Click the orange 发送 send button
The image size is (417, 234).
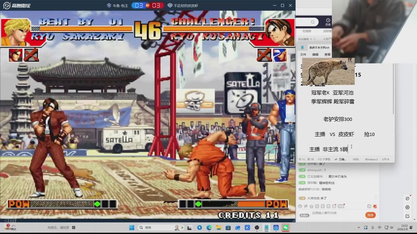coord(371,215)
